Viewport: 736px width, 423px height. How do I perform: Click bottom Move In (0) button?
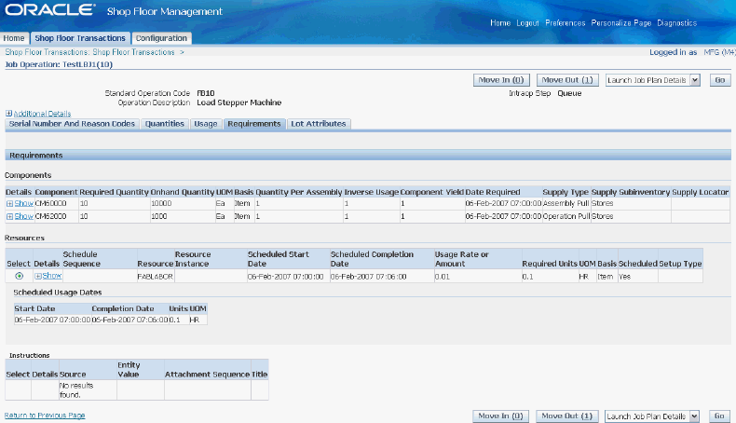pyautogui.click(x=500, y=416)
